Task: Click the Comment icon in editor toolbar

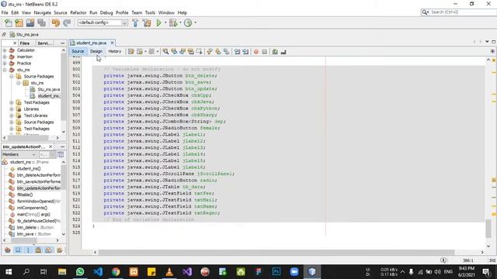Action: [x=275, y=52]
